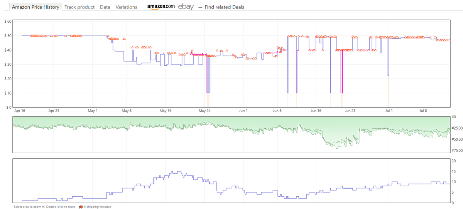
Task: Click the Jun 23 date label
Action: 350,111
